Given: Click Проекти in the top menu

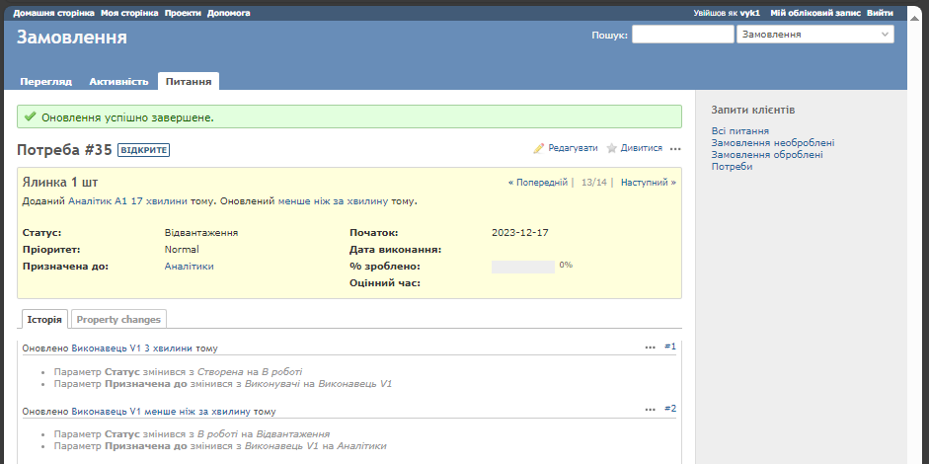Looking at the screenshot, I should point(183,14).
